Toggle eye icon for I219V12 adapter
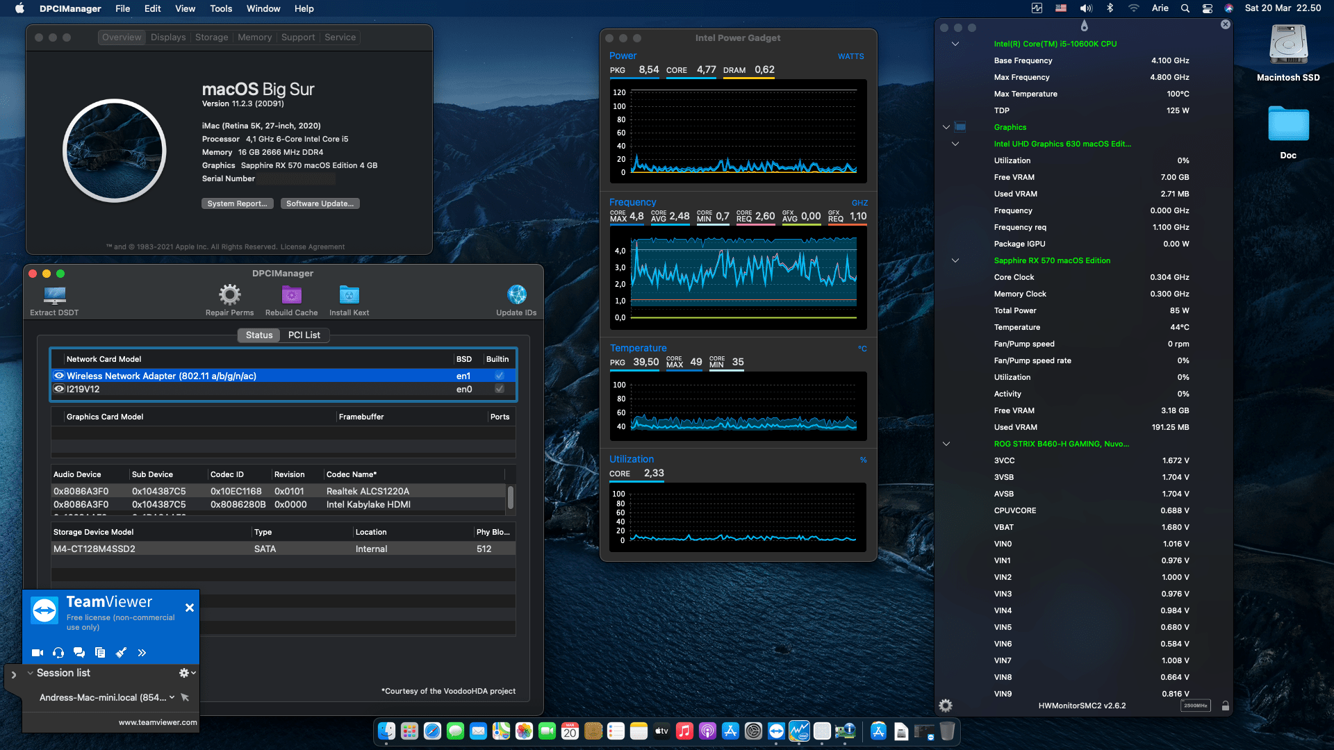The image size is (1334, 750). pyautogui.click(x=59, y=389)
